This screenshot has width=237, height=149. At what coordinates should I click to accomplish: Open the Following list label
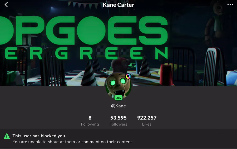pyautogui.click(x=90, y=124)
